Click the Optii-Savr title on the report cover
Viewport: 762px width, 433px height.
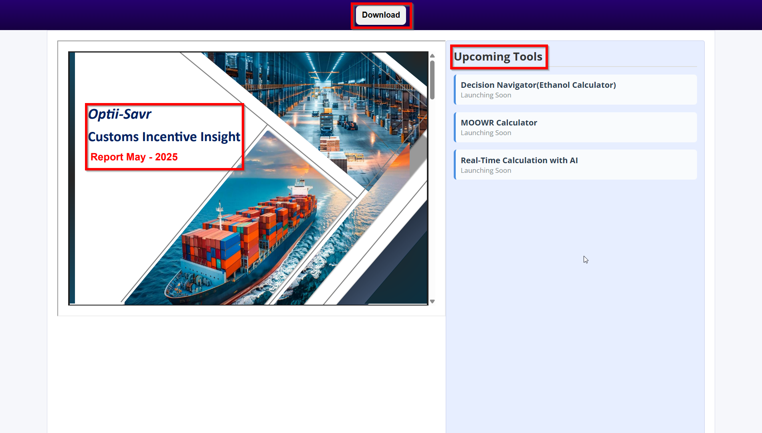(119, 114)
